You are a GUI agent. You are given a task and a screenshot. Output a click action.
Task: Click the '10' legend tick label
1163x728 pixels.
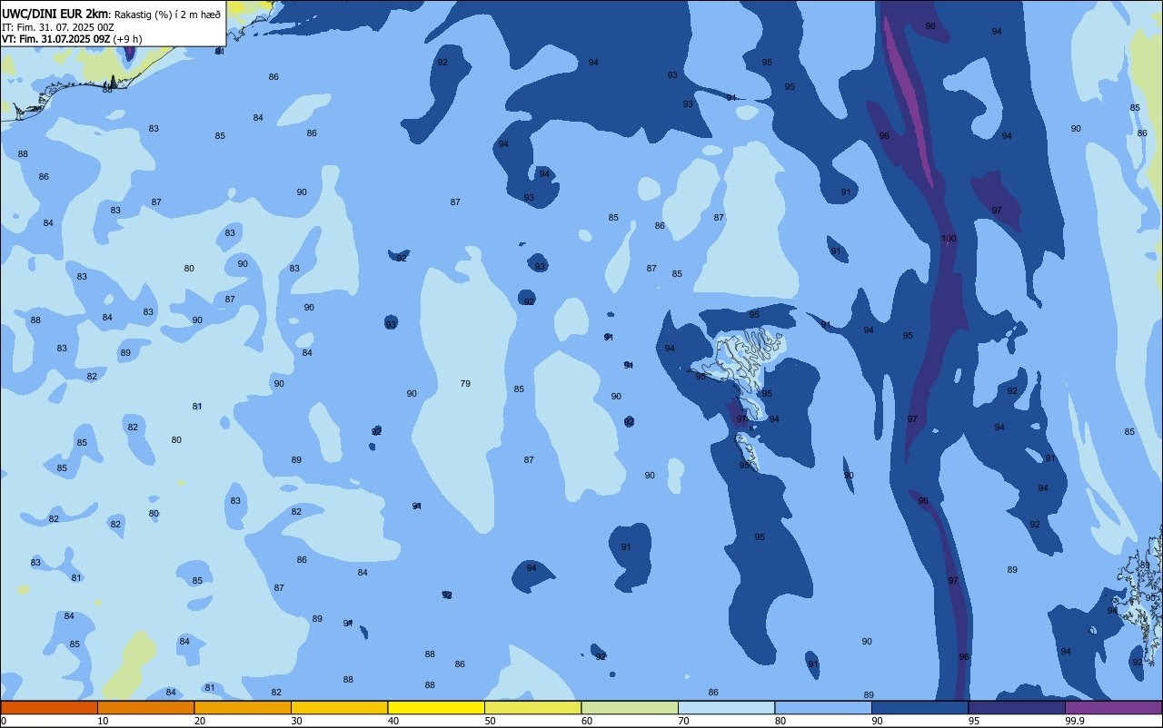(104, 721)
